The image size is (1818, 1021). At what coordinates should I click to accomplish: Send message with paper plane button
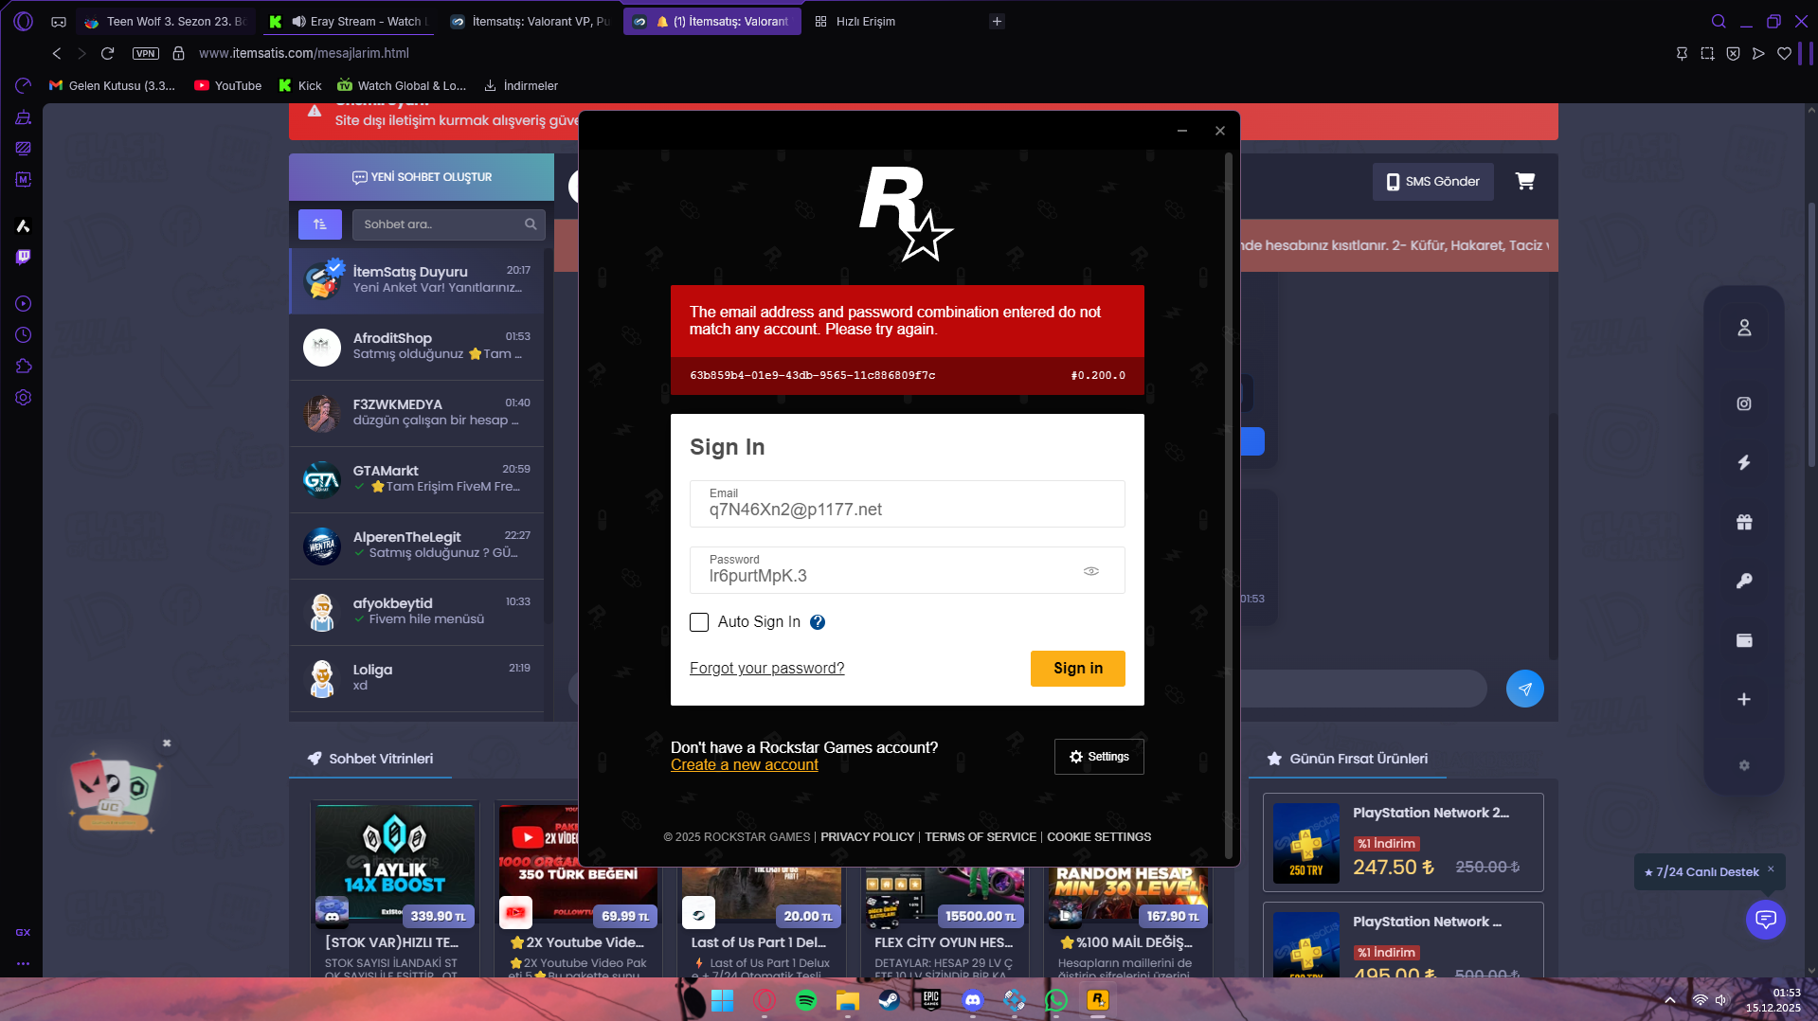(x=1525, y=689)
